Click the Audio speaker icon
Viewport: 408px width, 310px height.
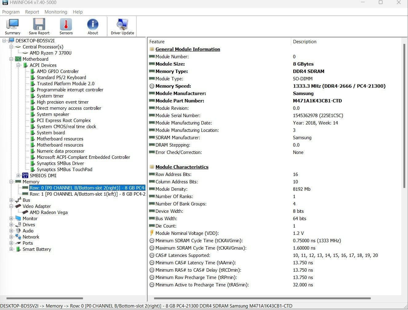tap(18, 231)
